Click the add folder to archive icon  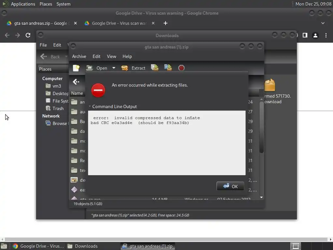pos(168,68)
